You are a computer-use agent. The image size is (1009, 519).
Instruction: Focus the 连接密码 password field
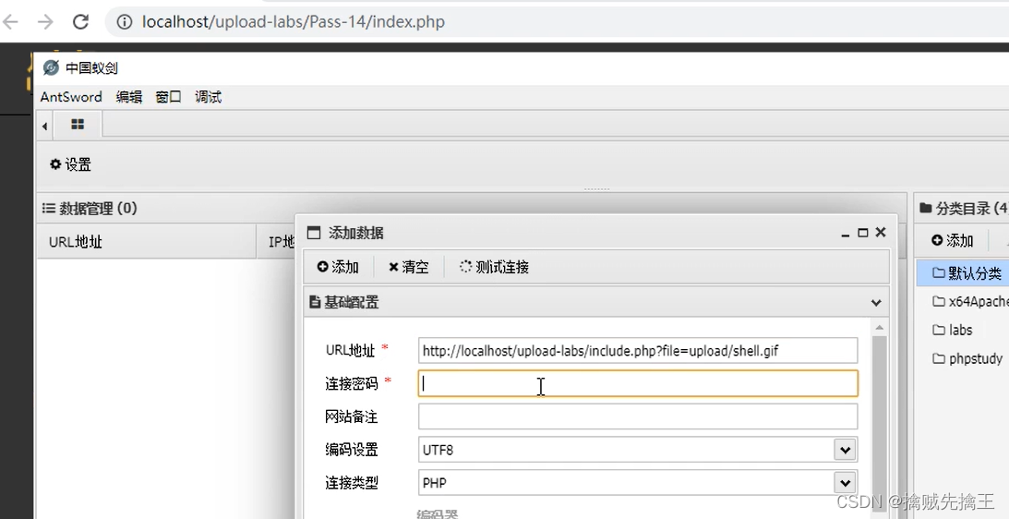[x=638, y=384]
